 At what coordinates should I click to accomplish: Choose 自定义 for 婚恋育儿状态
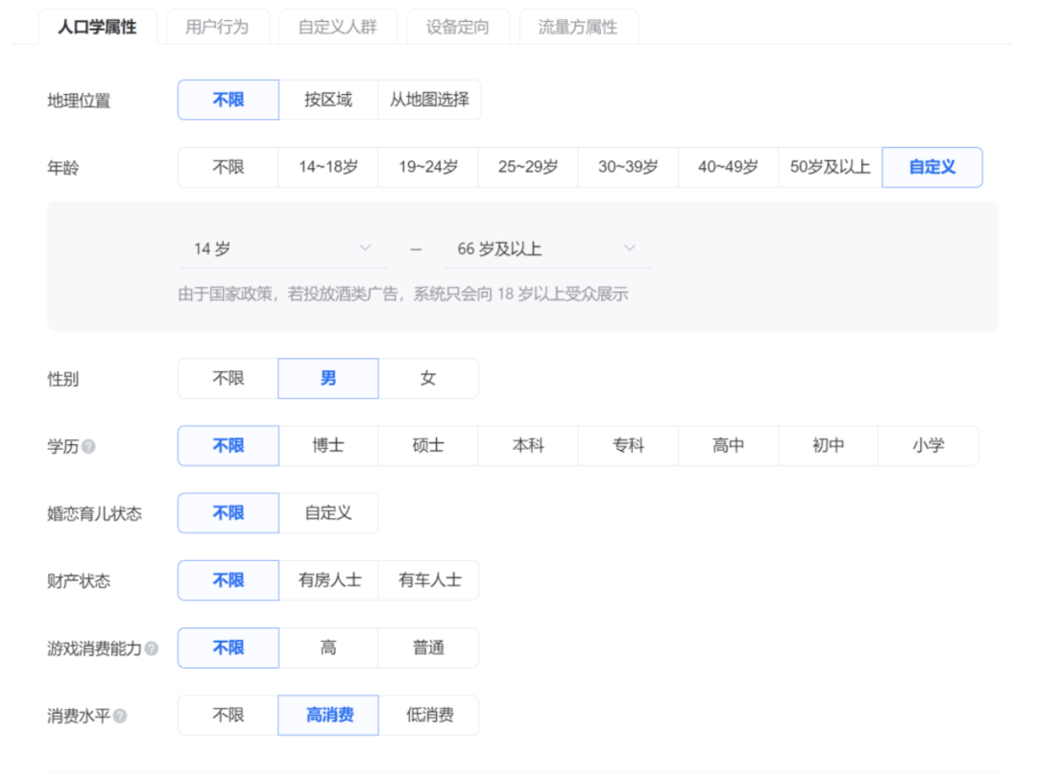pos(328,513)
